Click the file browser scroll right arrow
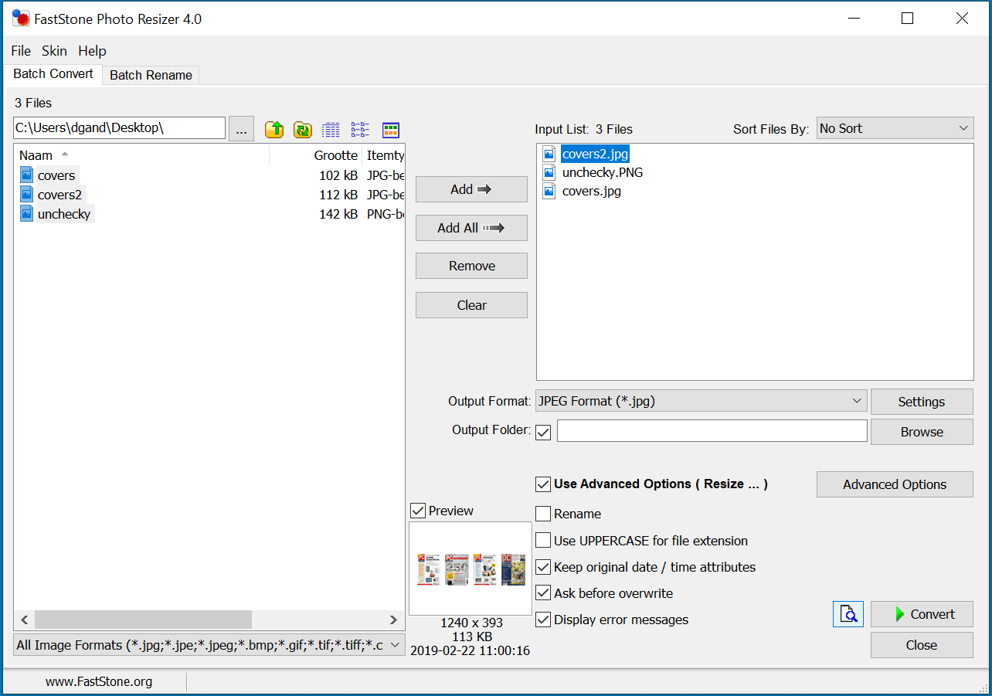Image resolution: width=992 pixels, height=696 pixels. [394, 620]
